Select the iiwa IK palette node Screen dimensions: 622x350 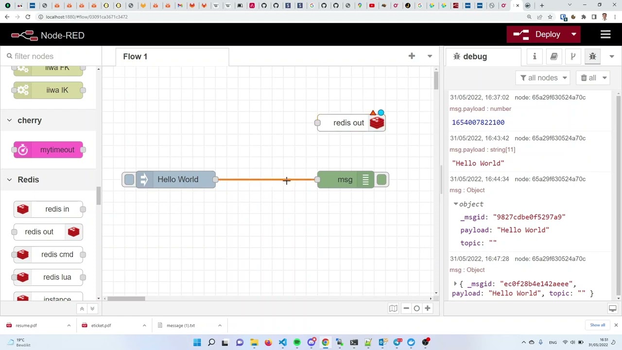49,90
